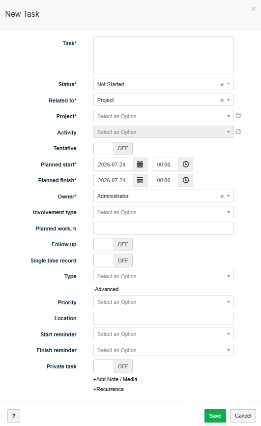Clear the Administrator owner selection
The width and height of the screenshot is (261, 426).
coord(222,196)
